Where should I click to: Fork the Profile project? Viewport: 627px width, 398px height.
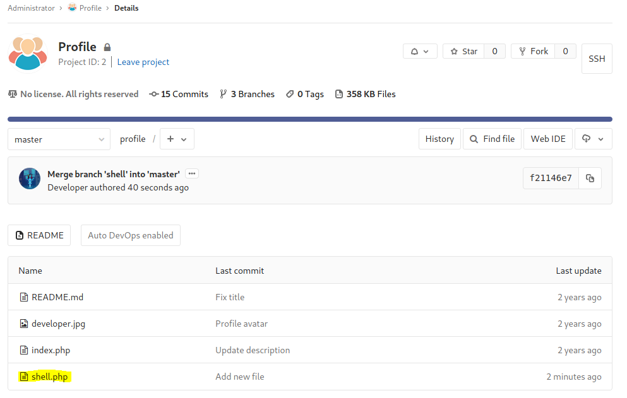click(532, 52)
